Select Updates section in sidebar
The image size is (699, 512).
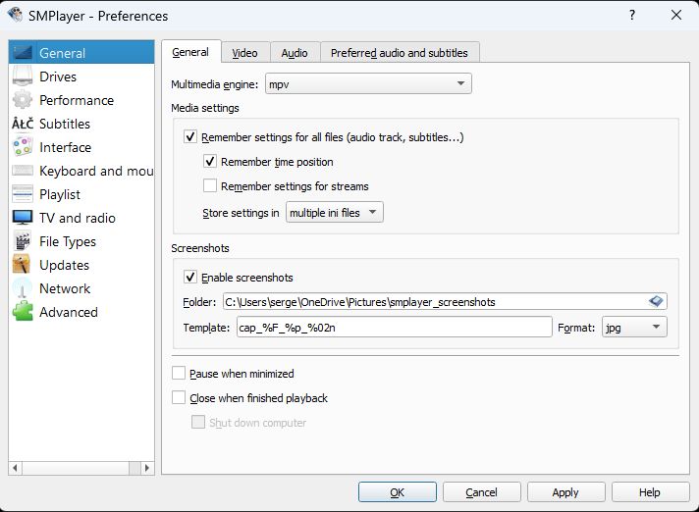point(81,265)
